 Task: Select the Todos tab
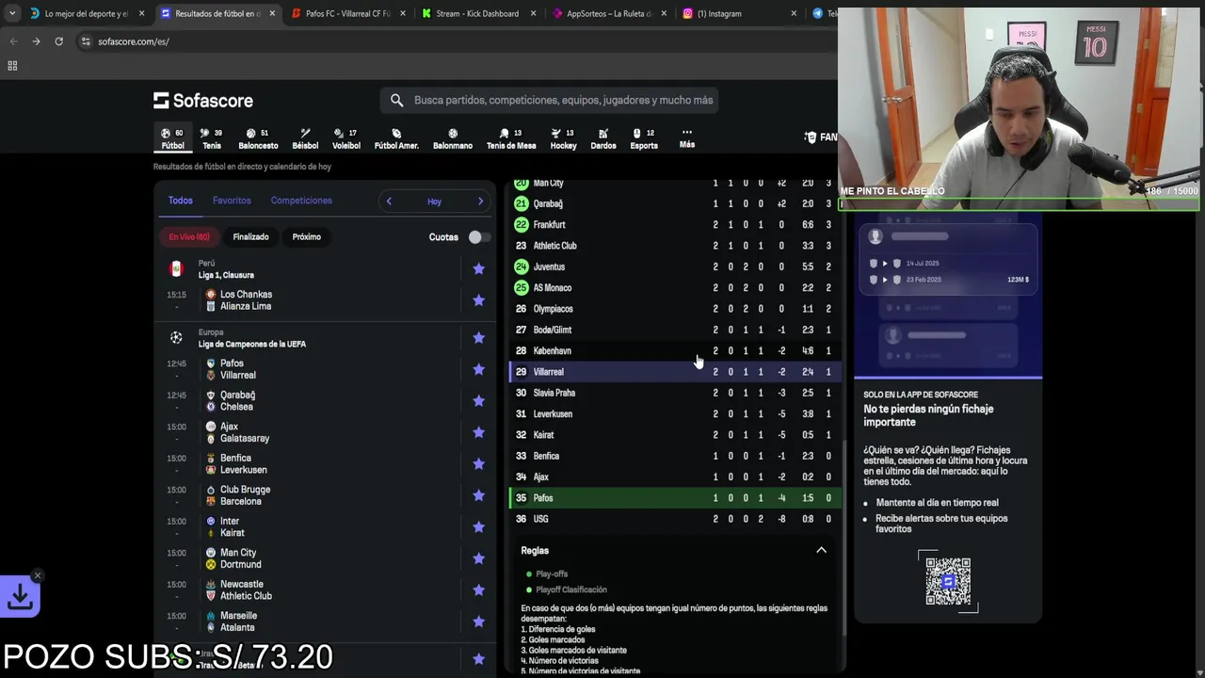180,201
